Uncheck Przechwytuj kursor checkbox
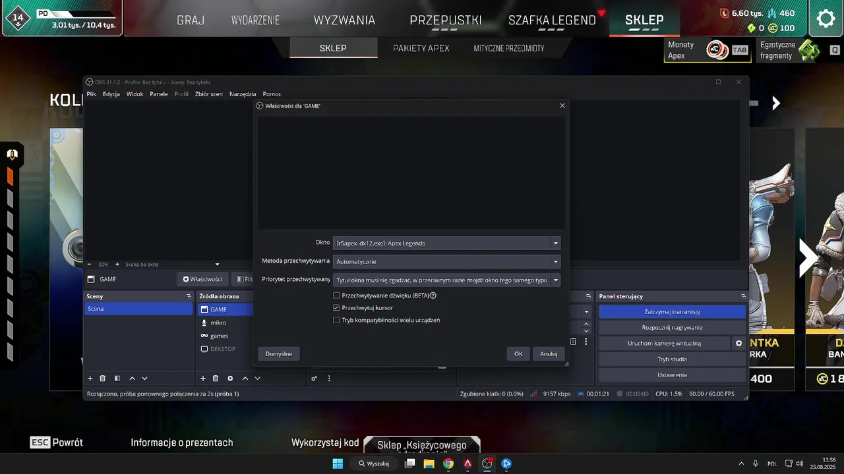Viewport: 844px width, 474px height. pyautogui.click(x=336, y=307)
